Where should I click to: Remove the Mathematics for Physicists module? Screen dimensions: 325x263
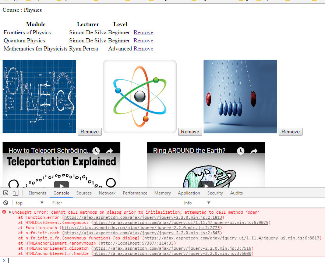point(144,49)
